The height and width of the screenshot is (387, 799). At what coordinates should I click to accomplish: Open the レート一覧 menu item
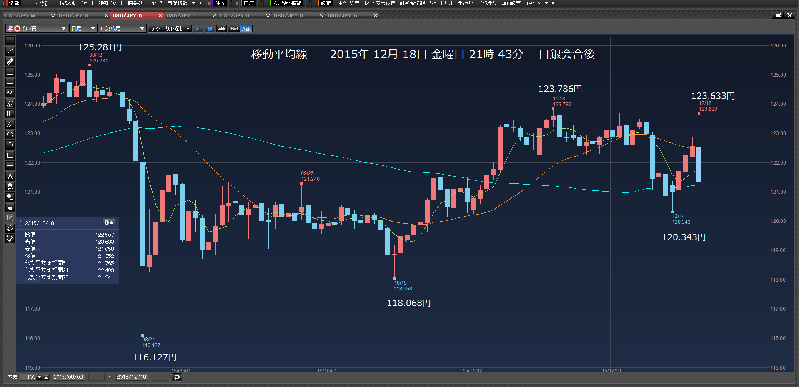pos(36,3)
